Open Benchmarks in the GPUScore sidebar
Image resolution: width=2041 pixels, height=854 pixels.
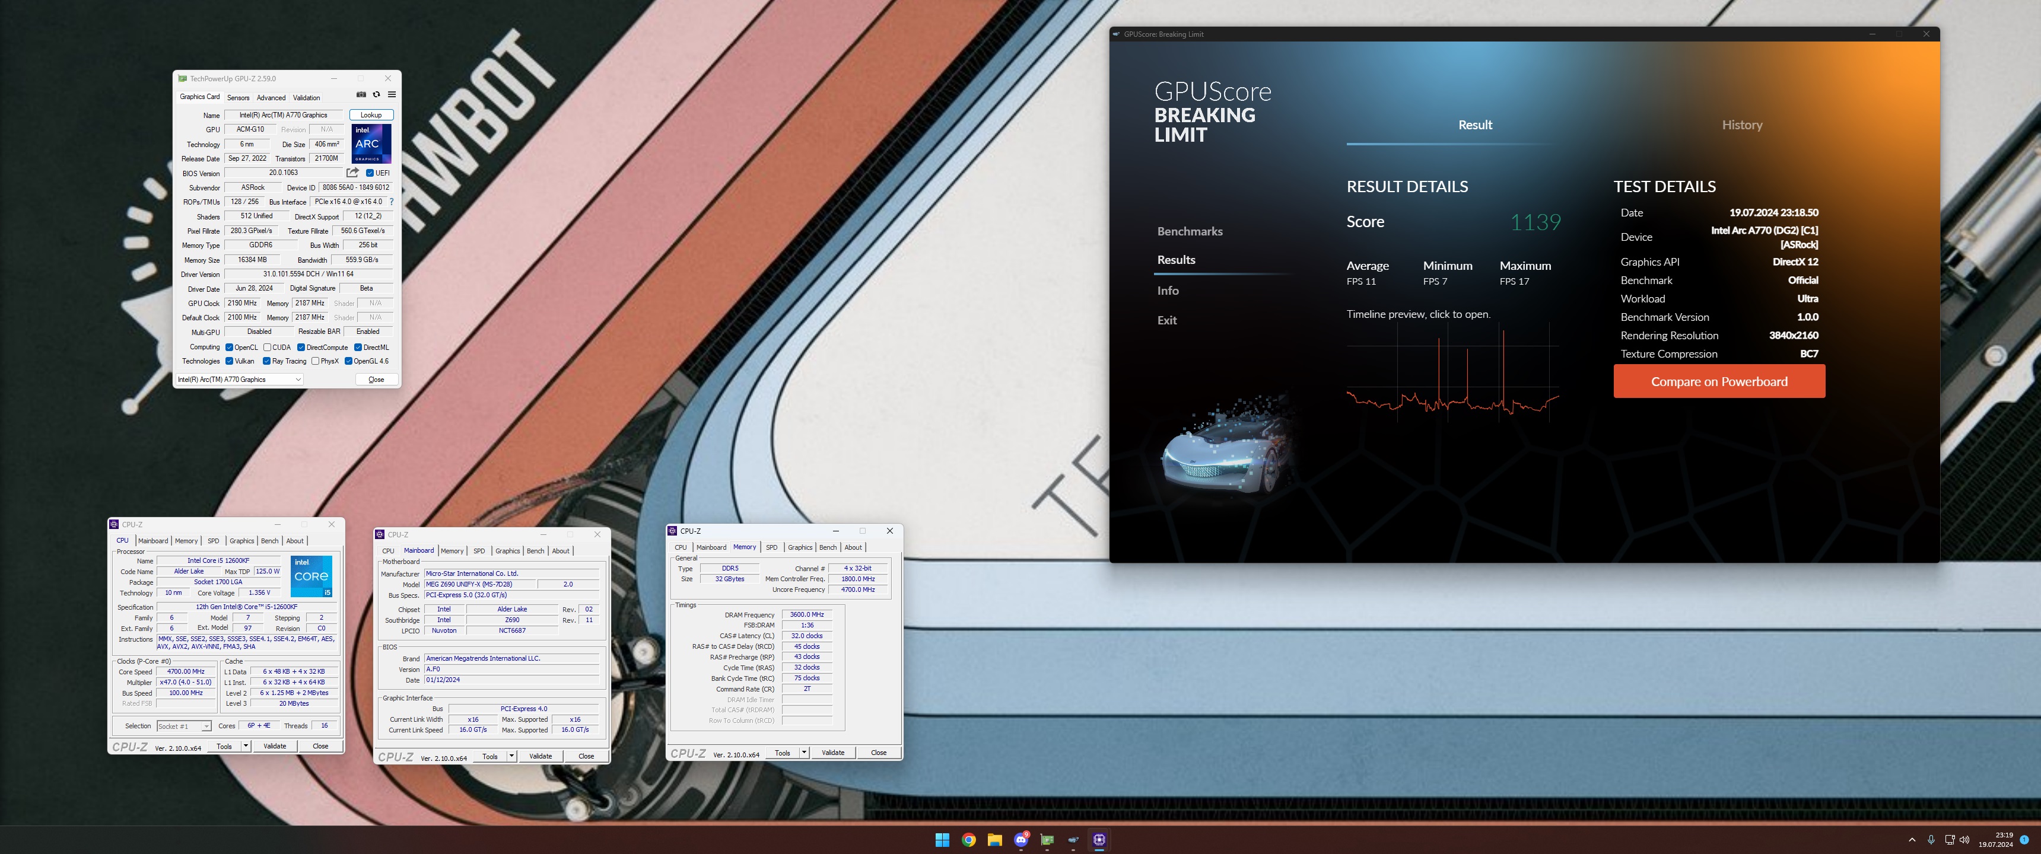pos(1189,231)
